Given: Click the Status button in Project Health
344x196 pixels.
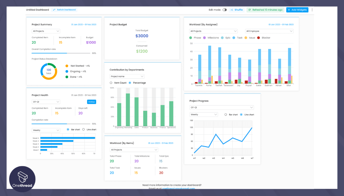Looking at the screenshot, I should (91, 102).
